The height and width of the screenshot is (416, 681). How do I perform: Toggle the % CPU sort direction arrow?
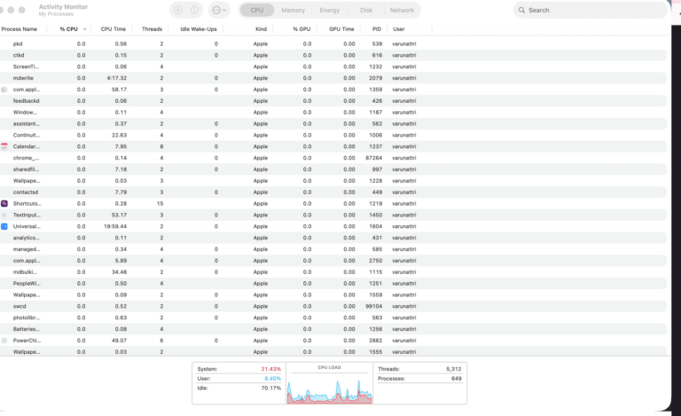(85, 29)
